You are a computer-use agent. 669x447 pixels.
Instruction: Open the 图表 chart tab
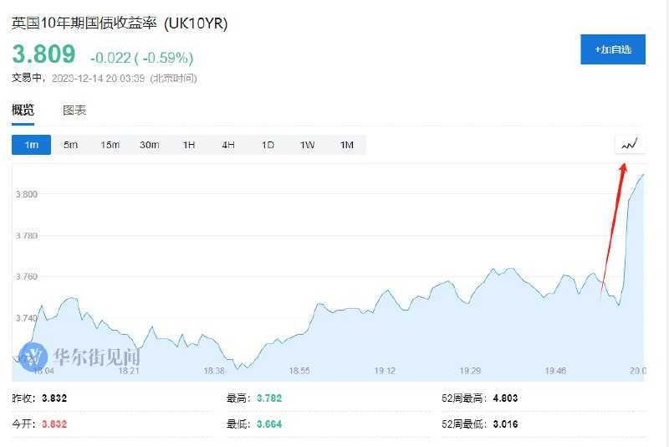point(74,110)
